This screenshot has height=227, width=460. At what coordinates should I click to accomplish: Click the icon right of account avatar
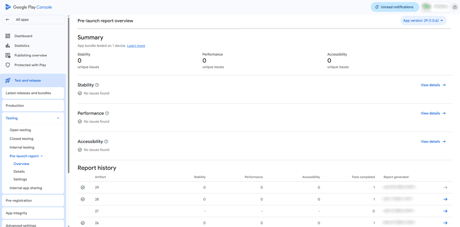455,7
